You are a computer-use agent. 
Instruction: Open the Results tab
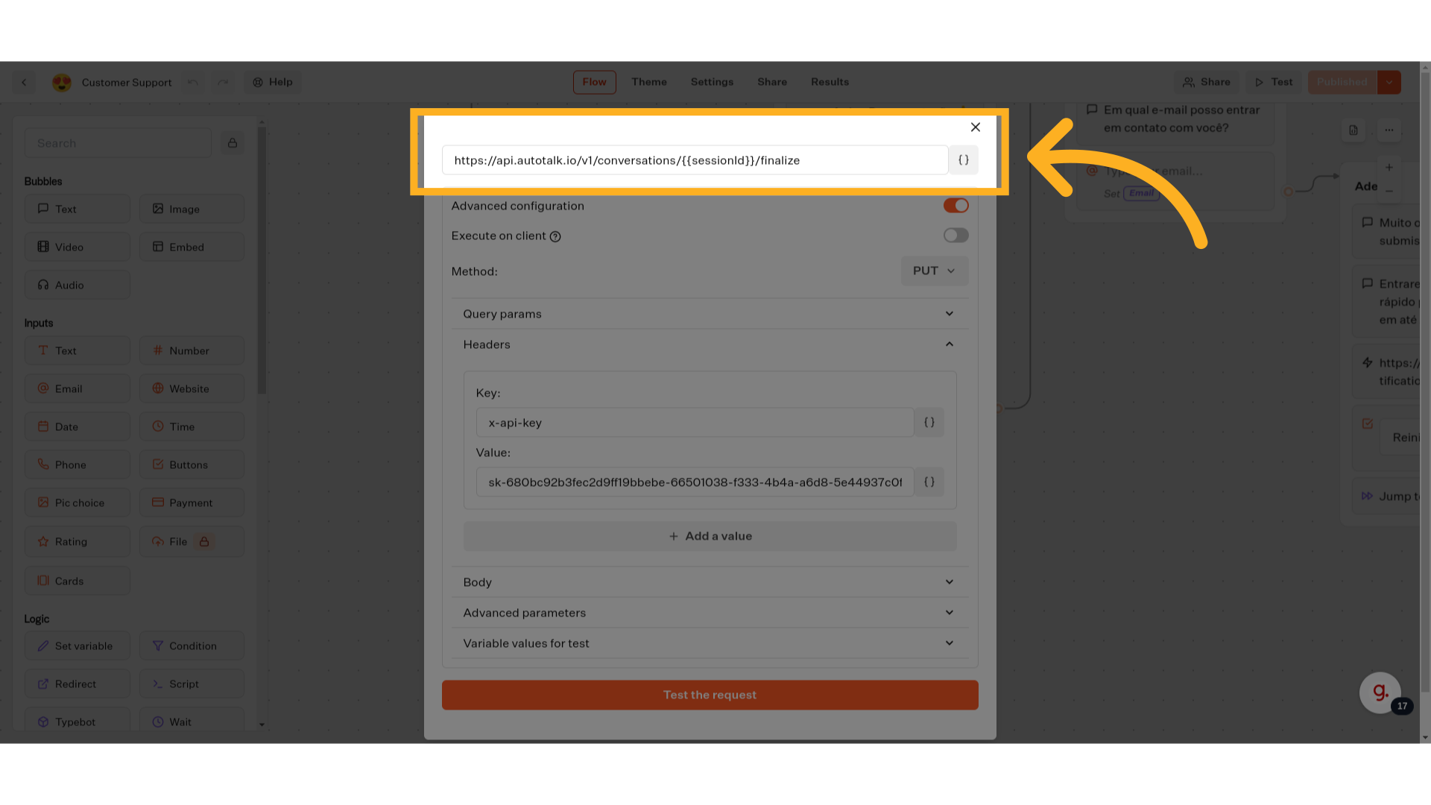coord(830,82)
